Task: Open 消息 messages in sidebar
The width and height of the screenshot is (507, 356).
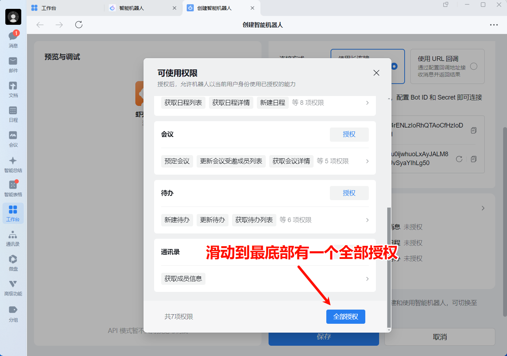Action: pyautogui.click(x=13, y=39)
